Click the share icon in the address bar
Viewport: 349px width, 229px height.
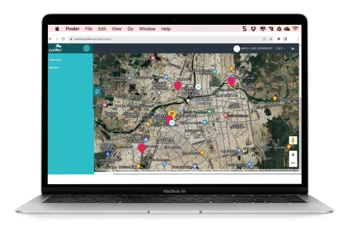coord(264,39)
